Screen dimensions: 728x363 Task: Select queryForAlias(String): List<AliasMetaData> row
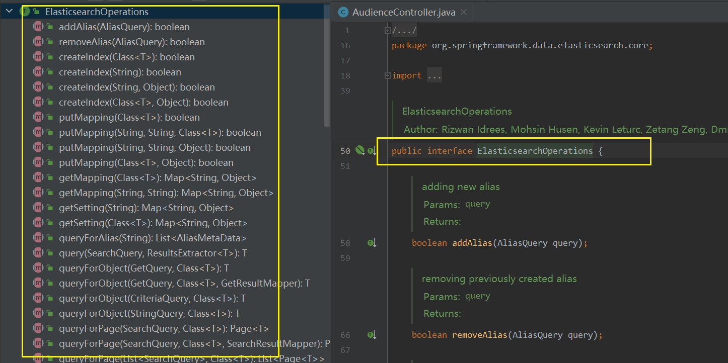tap(153, 238)
